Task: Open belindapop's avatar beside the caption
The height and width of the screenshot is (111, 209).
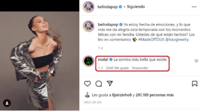Action: click(88, 26)
